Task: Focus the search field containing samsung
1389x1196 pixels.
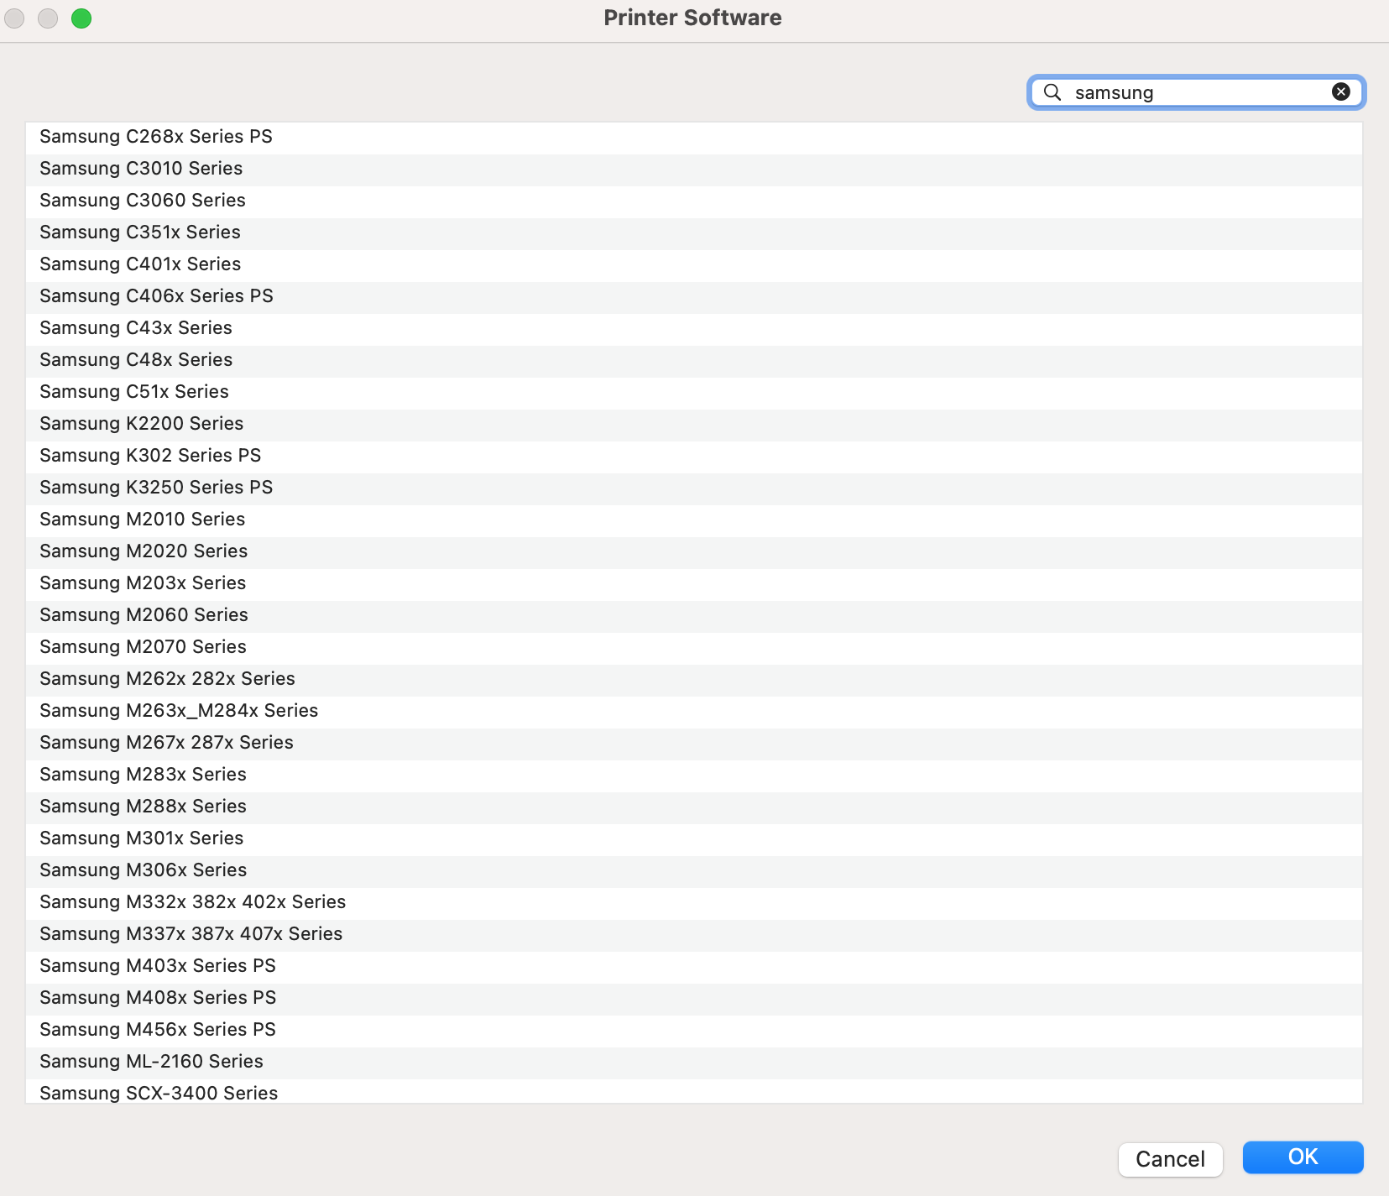Action: pos(1197,92)
